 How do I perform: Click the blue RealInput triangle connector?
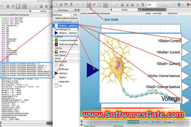pyautogui.click(x=92, y=70)
